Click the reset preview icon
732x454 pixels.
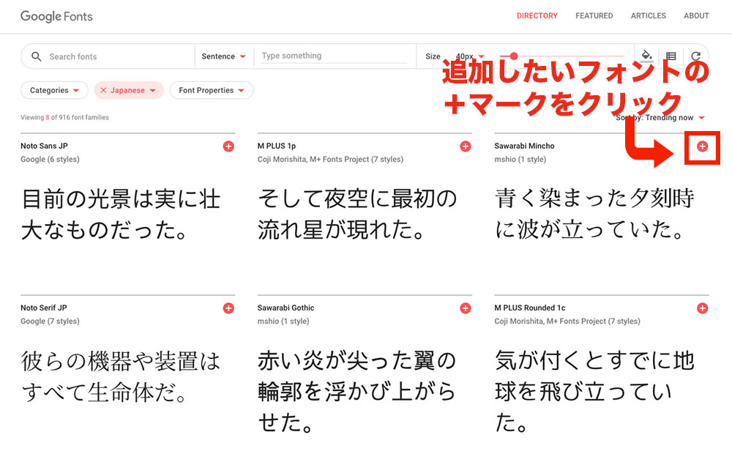(695, 56)
